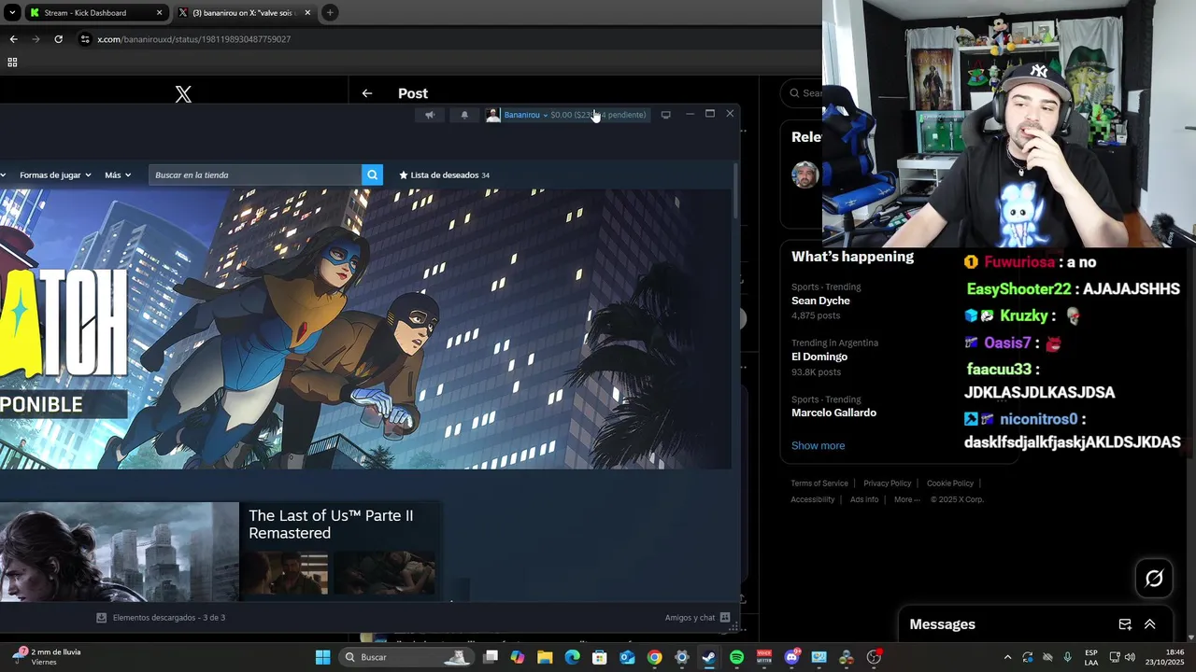Focus the 'Buscar en la tienda' search field
Image resolution: width=1196 pixels, height=672 pixels.
point(254,175)
